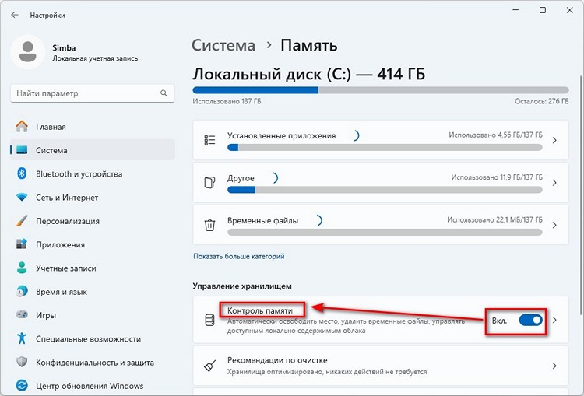The image size is (584, 396).
Task: Click the Управление хранилищем heading
Action: click(242, 286)
